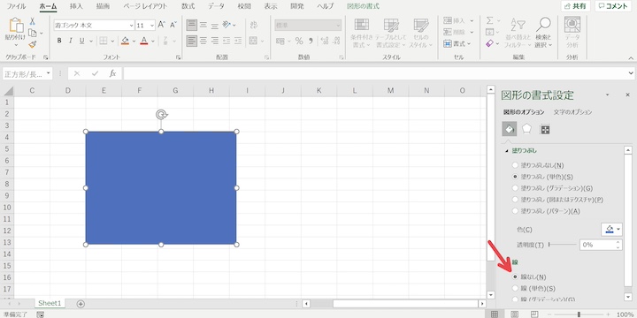637x318 pixels.
Task: Select the Sheet1 tab
Action: pos(50,303)
